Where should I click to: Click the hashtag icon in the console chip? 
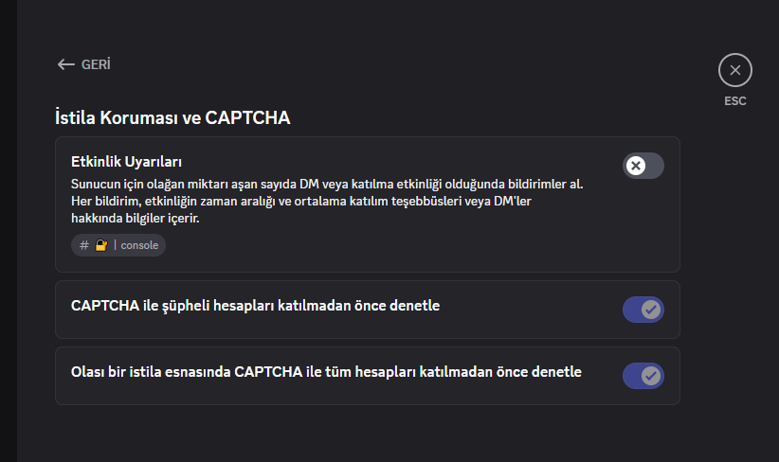[x=84, y=245]
